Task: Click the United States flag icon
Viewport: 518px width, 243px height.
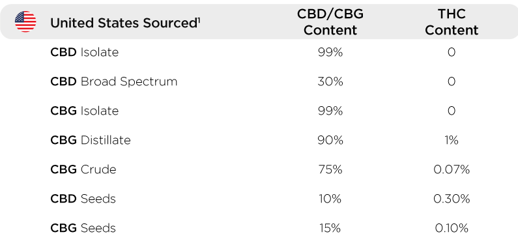Action: [x=25, y=21]
